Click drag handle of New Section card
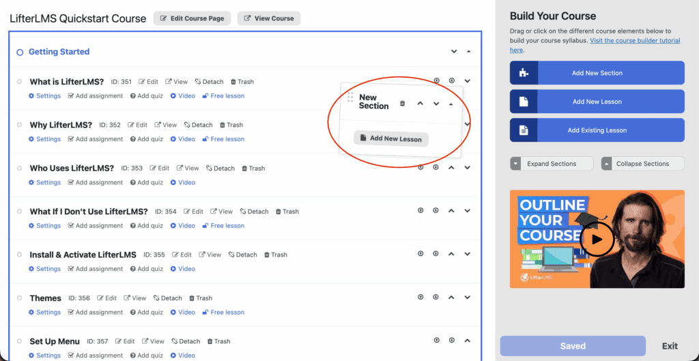Viewport: 699px width, 361px height. coord(350,97)
